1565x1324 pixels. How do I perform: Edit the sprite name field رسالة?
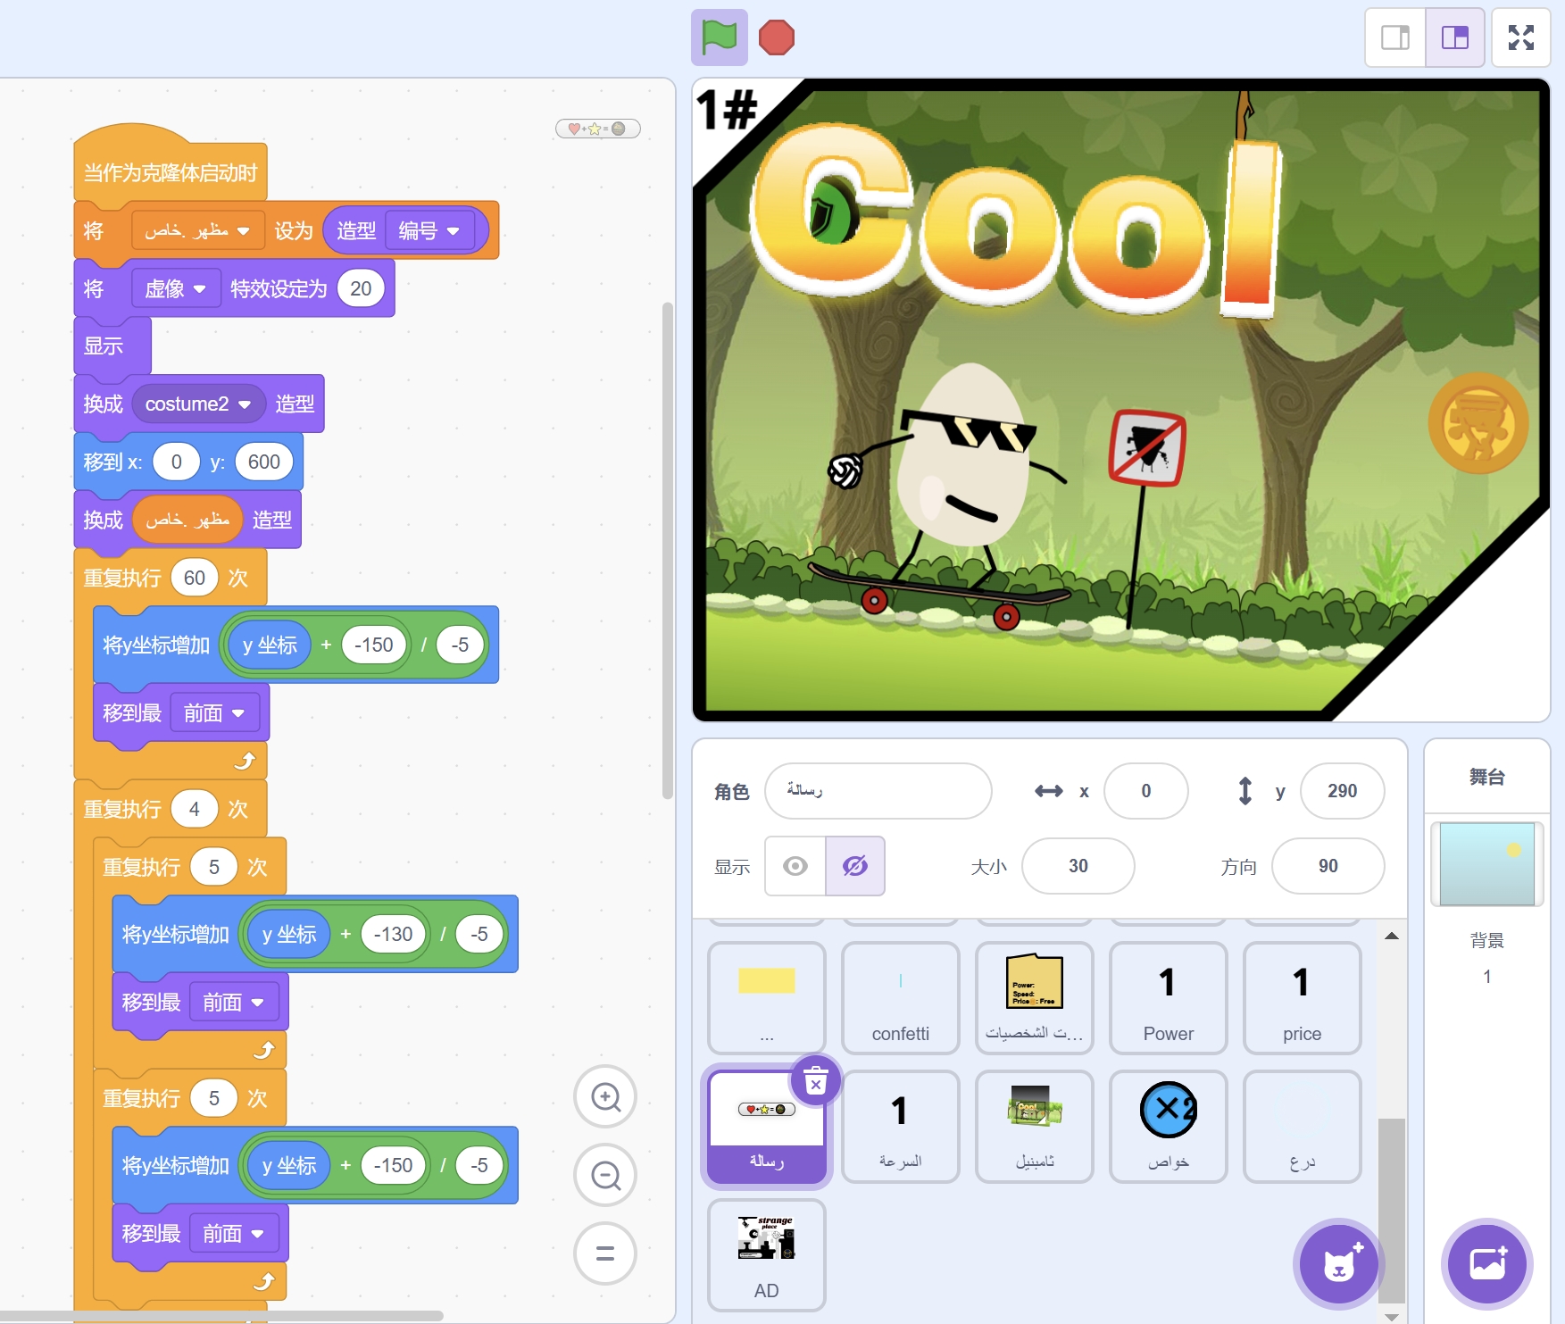pos(878,791)
